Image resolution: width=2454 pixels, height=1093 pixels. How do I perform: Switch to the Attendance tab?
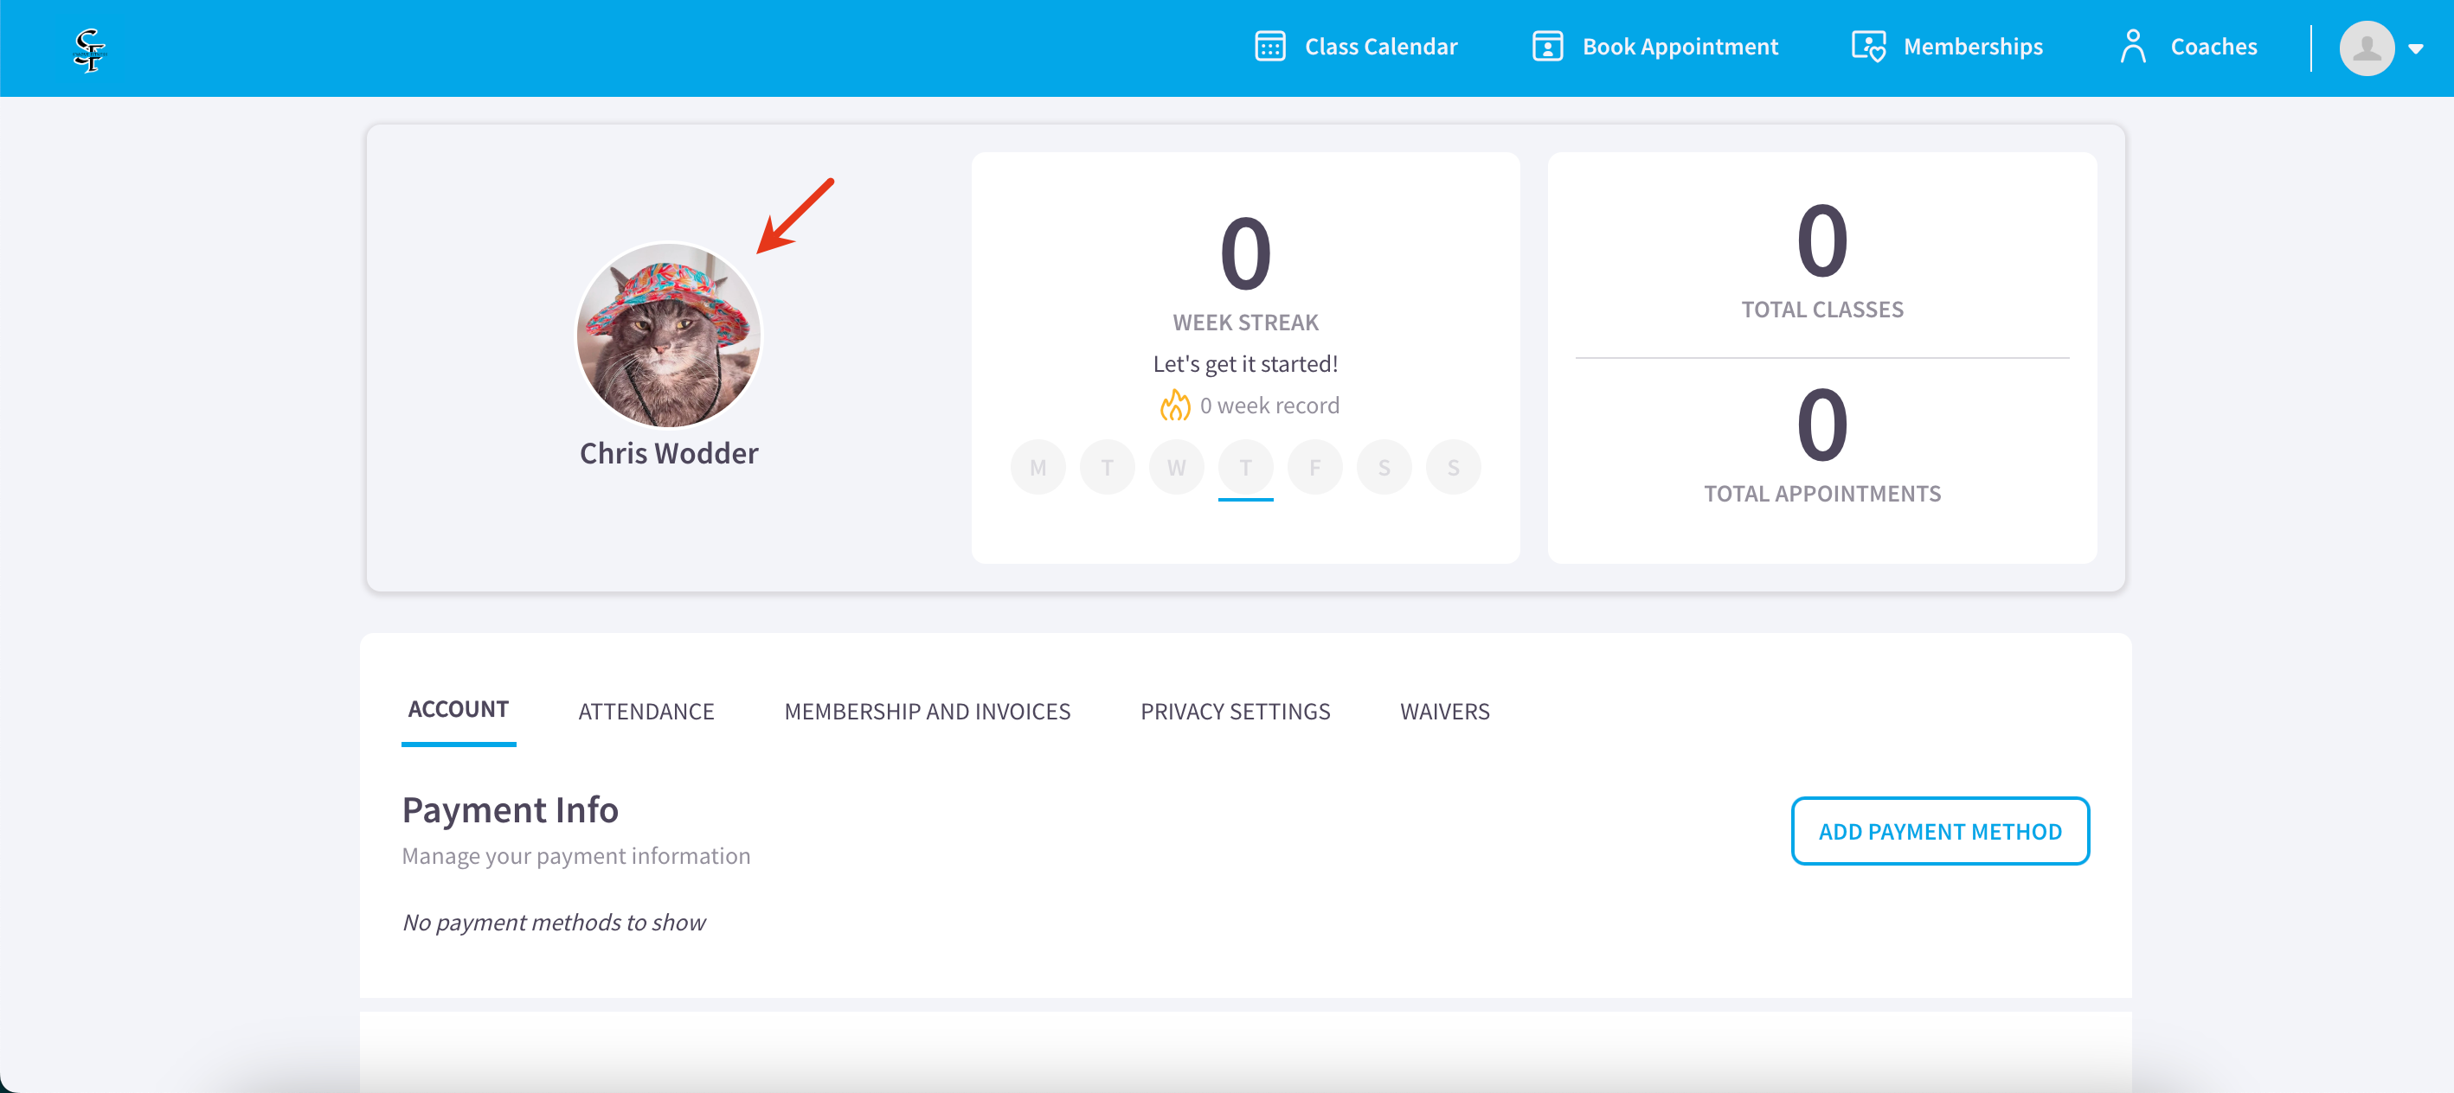(x=646, y=713)
